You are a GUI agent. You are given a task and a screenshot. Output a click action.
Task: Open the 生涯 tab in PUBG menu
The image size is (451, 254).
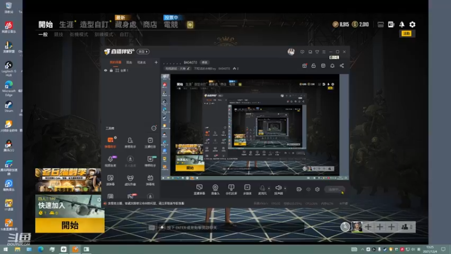(67, 24)
